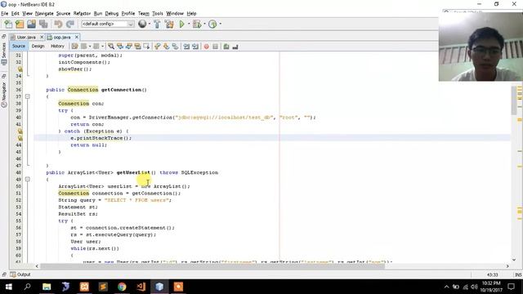Click the Find Previous Occurrence icon

[x=120, y=47]
